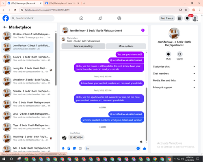The image size is (203, 162).
Task: Open the tab search dropdown arrow
Action: click(3, 3)
